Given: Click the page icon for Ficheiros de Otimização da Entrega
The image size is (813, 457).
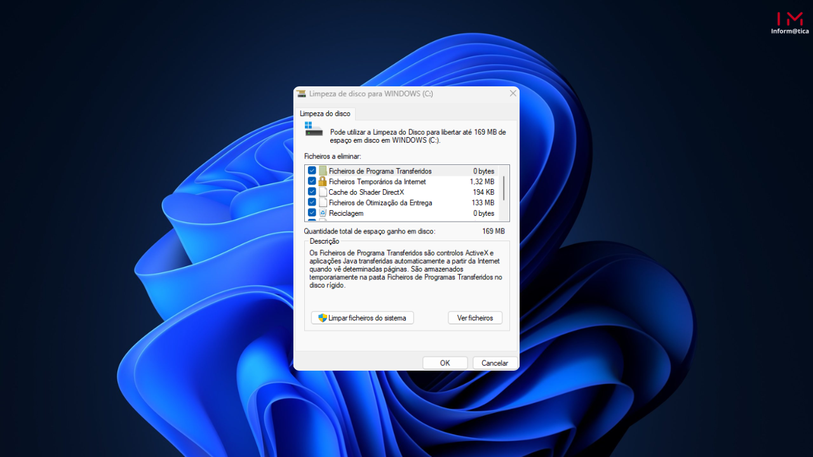Looking at the screenshot, I should [323, 202].
